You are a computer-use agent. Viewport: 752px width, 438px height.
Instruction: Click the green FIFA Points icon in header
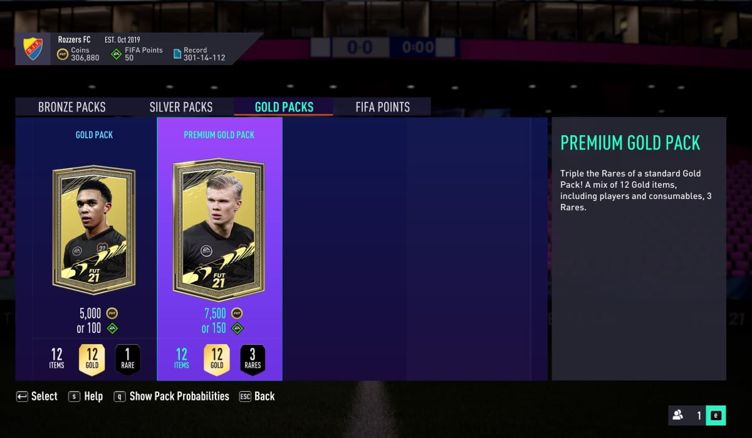pos(116,54)
